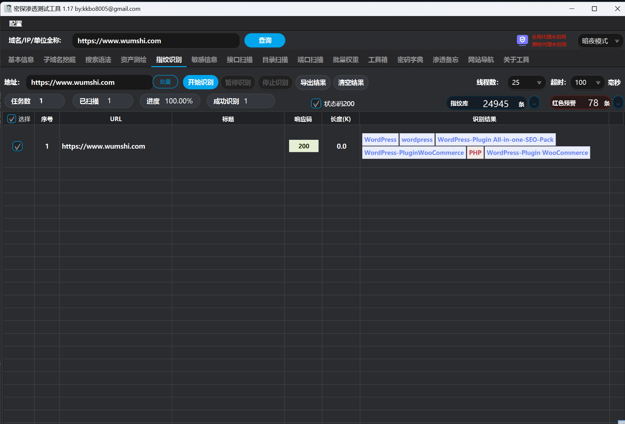Open fingerprint library details ellipsis button
This screenshot has width=625, height=424.
pos(534,103)
